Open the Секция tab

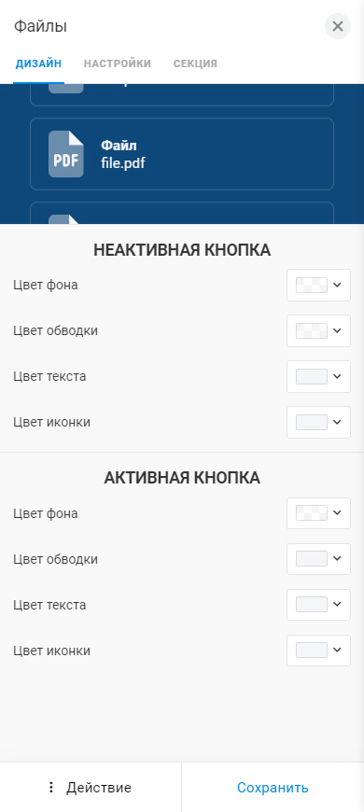[x=195, y=63]
